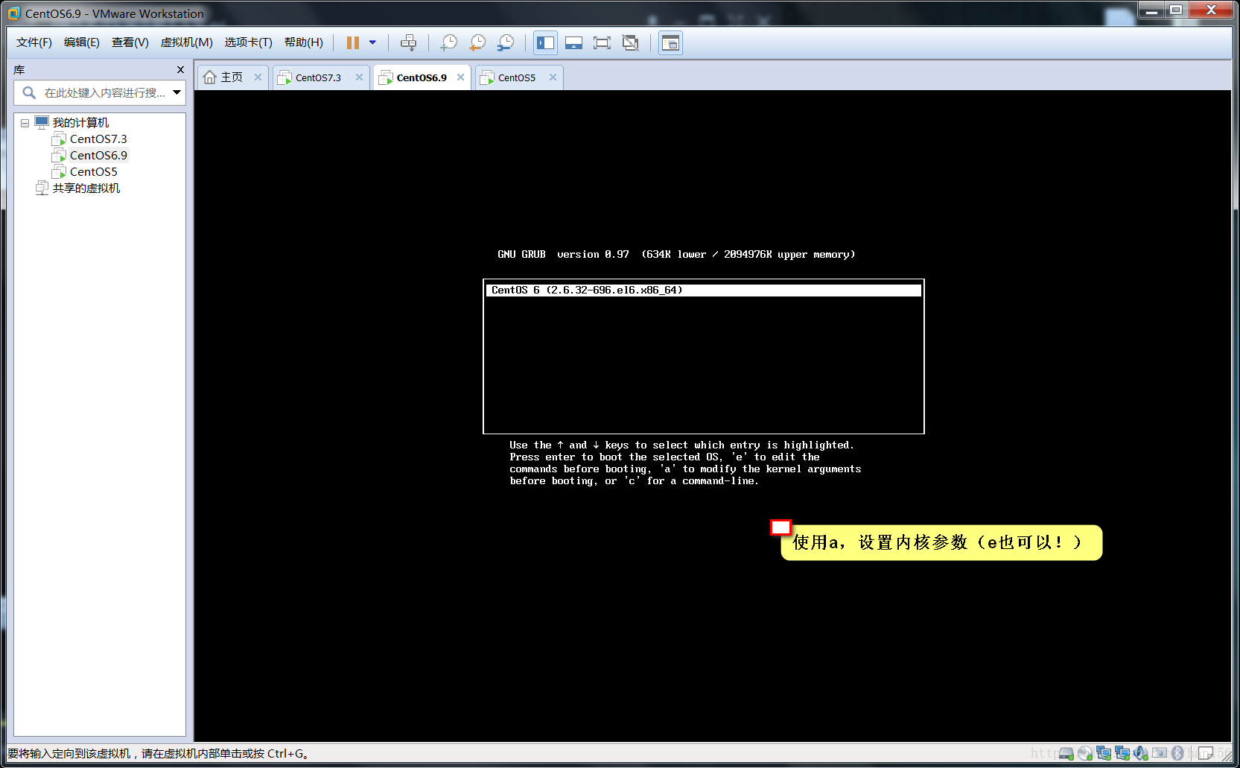The width and height of the screenshot is (1240, 768).
Task: Click the Bluetooth device status icon
Action: (x=1177, y=753)
